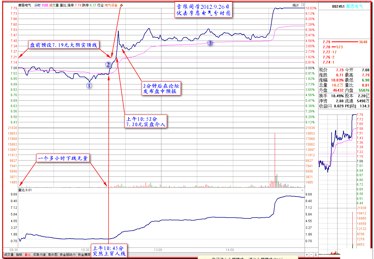374x259 pixels.
Task: Click the 摩恩电气 title at chart top-left
Action: 25,5
